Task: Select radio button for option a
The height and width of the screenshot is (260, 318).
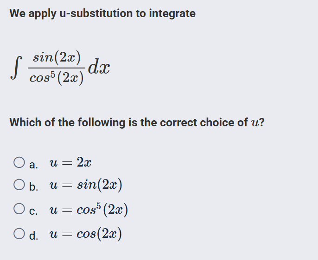Action: (19, 162)
